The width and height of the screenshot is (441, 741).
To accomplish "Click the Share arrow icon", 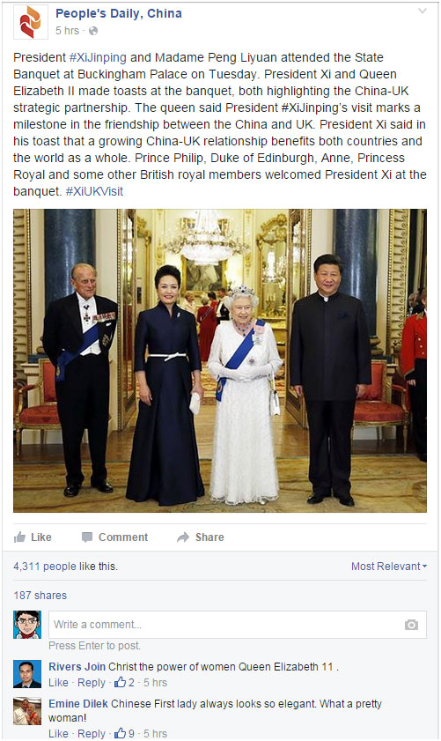I will pos(183,537).
